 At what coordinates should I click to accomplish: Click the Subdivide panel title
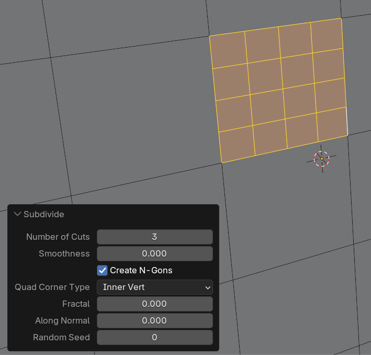pyautogui.click(x=44, y=214)
